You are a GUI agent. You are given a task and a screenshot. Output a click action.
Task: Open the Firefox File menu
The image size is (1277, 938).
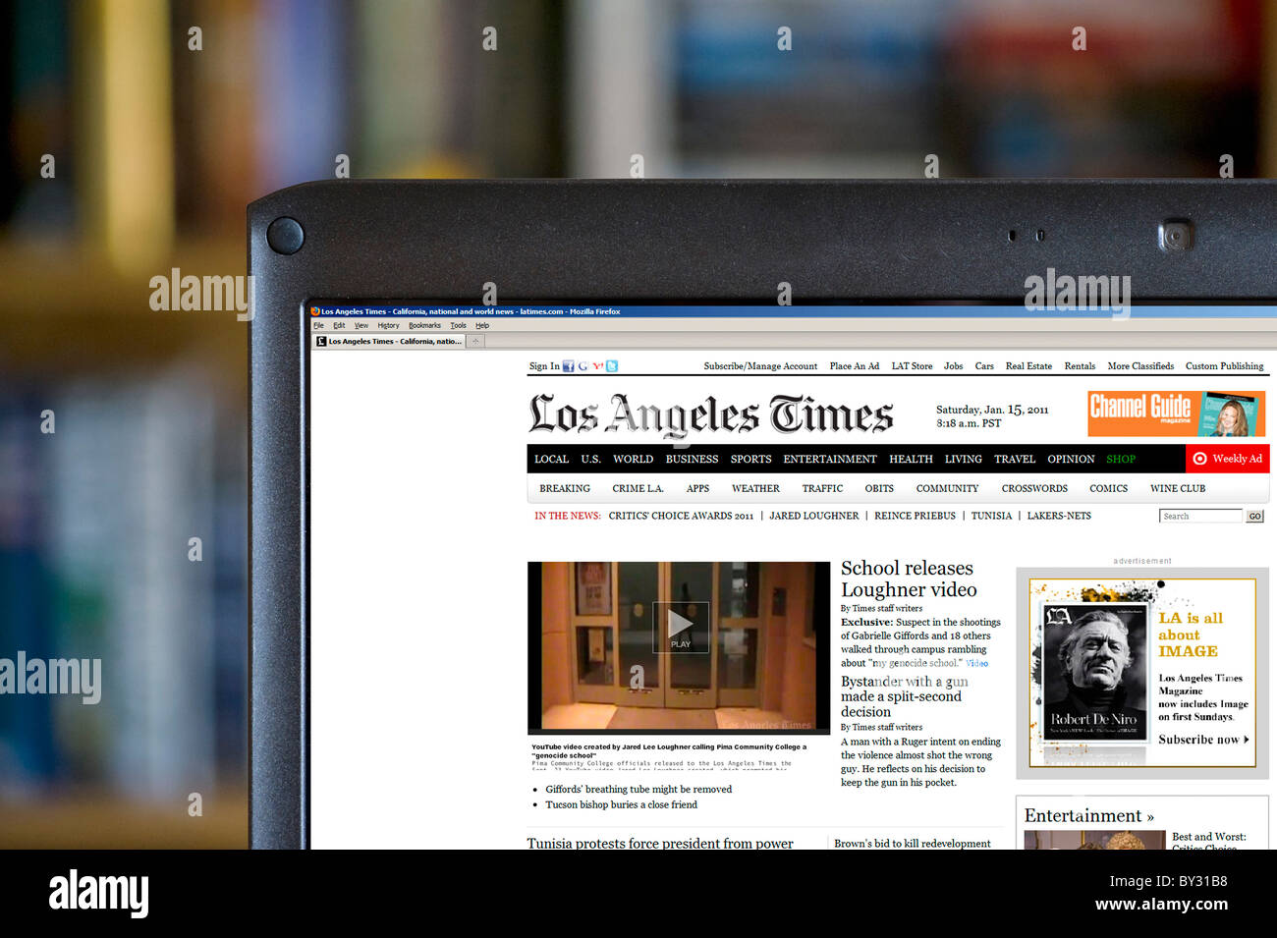(318, 325)
